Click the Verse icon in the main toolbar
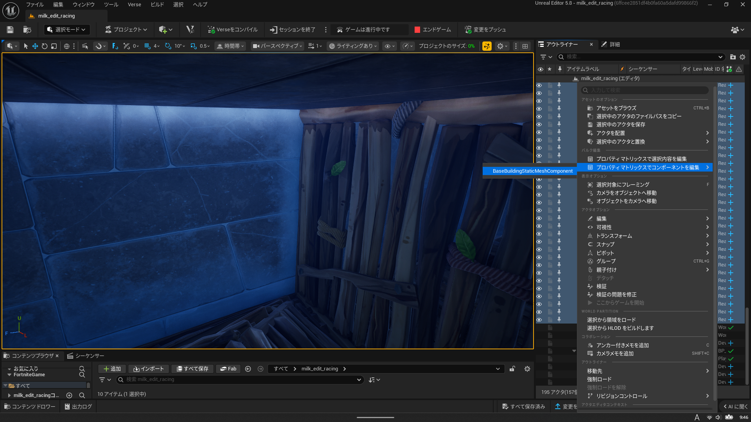The image size is (751, 422). click(190, 30)
